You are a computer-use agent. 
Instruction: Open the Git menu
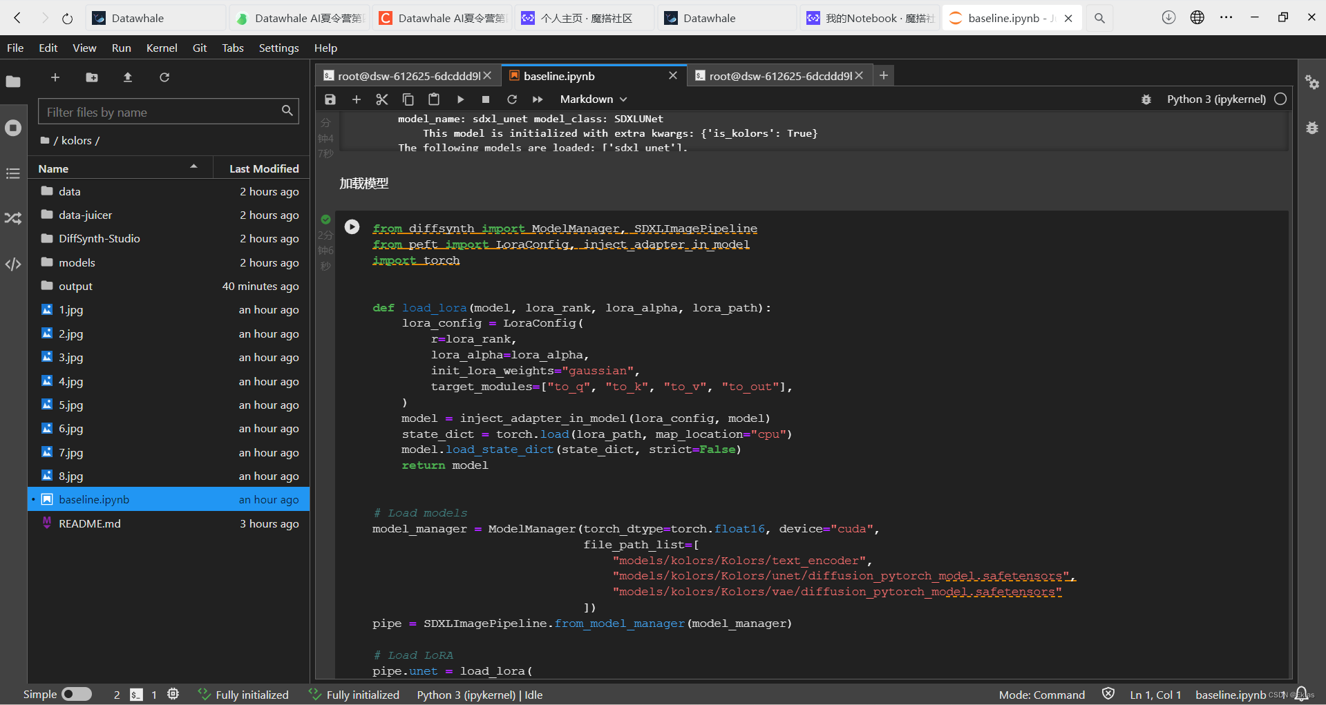pyautogui.click(x=200, y=48)
